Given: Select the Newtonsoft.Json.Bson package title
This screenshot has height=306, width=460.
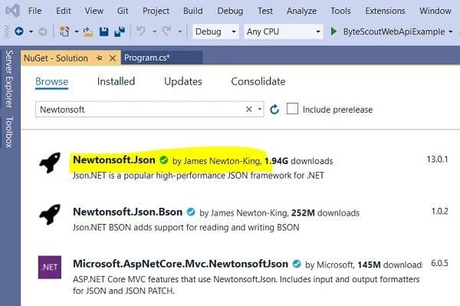Looking at the screenshot, I should tap(127, 212).
